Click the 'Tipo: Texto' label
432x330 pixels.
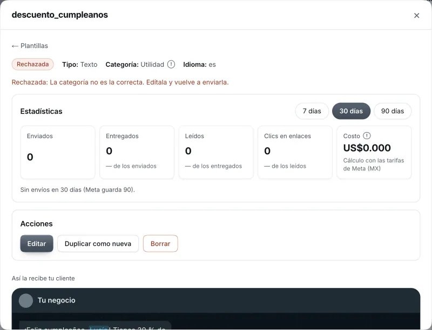click(79, 64)
